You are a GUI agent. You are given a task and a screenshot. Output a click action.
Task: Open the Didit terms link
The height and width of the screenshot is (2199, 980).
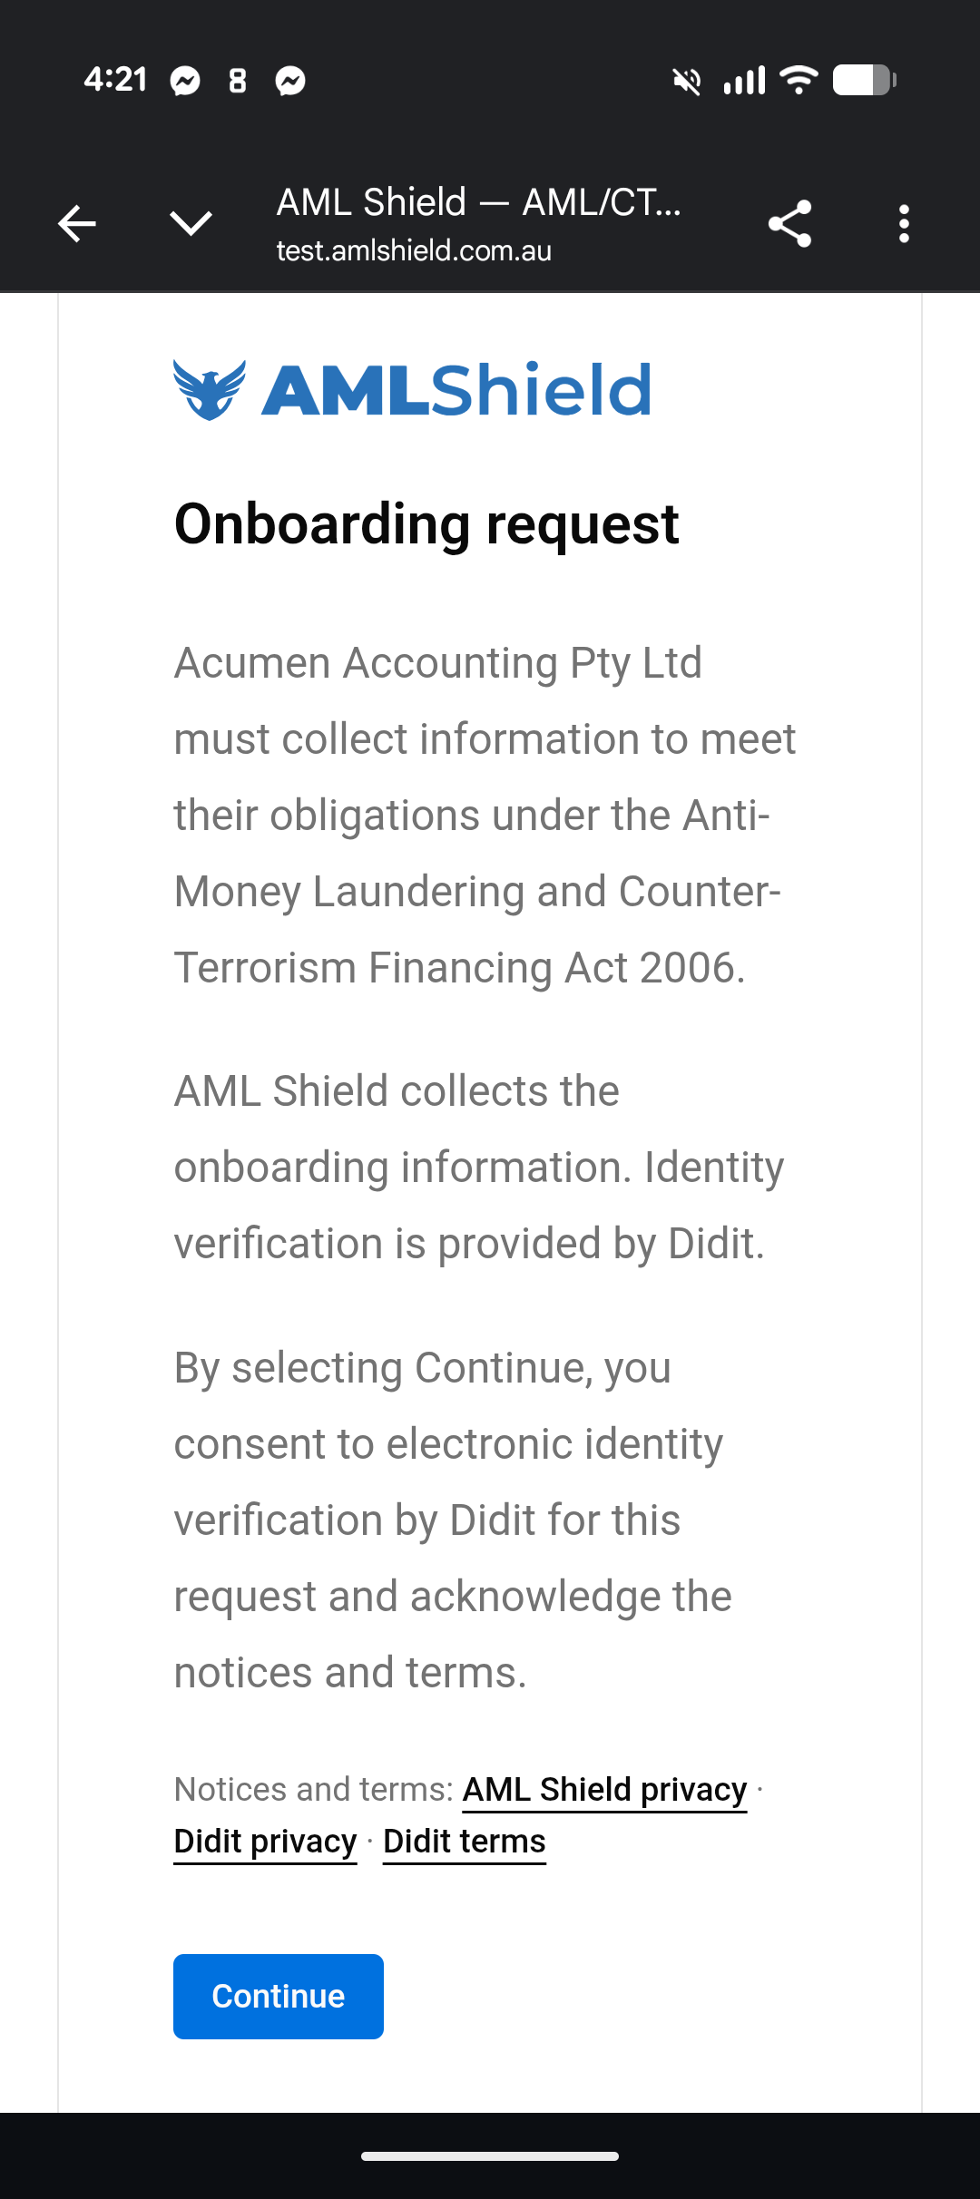465,1841
